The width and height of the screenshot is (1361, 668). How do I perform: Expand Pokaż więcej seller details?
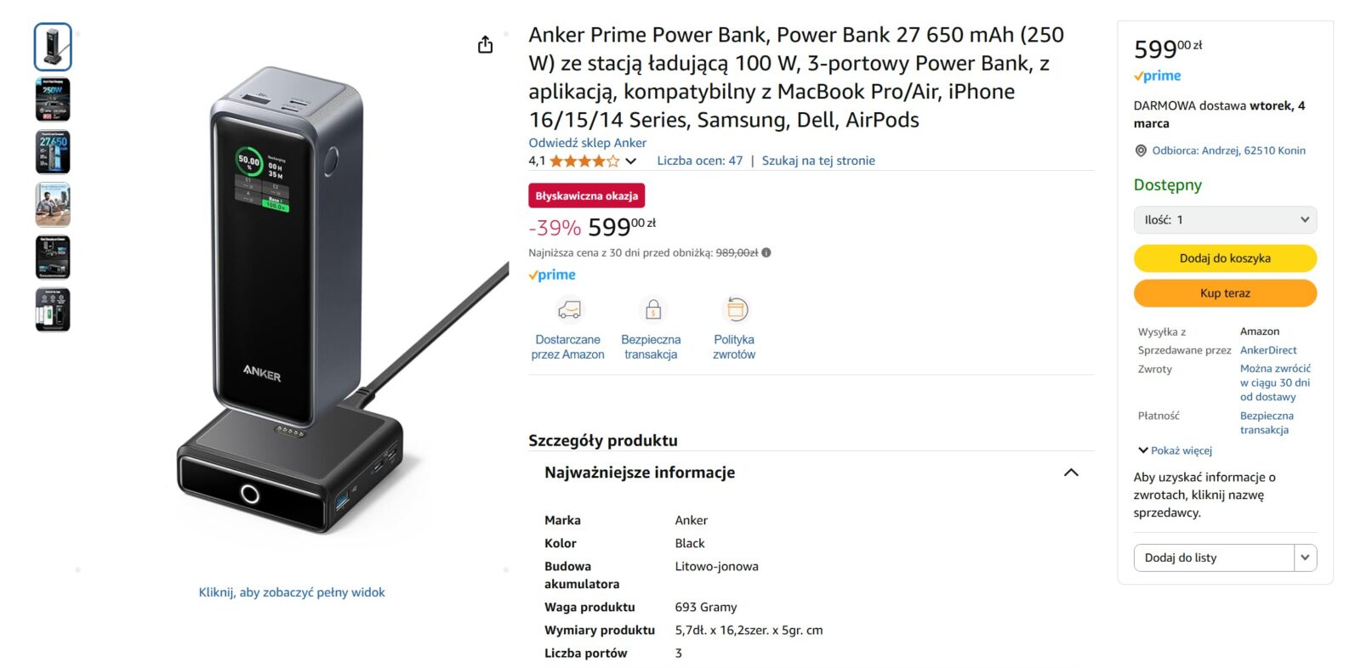1176,450
